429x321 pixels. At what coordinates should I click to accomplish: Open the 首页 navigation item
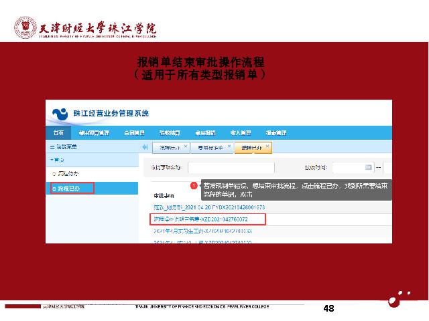pos(58,133)
